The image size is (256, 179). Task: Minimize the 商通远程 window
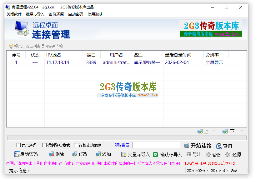212,7
